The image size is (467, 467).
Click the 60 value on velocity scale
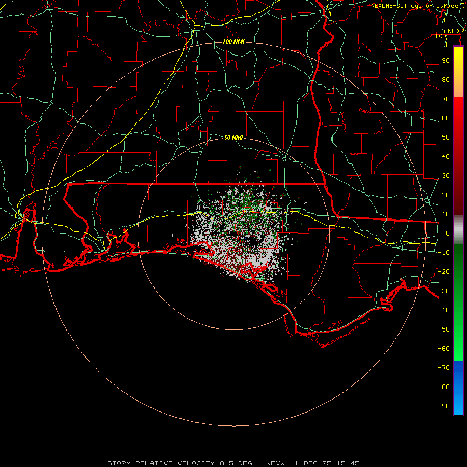(446, 118)
